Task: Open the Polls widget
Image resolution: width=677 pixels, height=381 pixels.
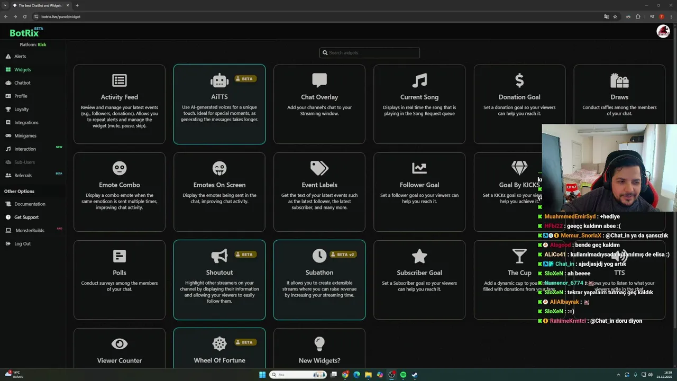Action: point(119,280)
